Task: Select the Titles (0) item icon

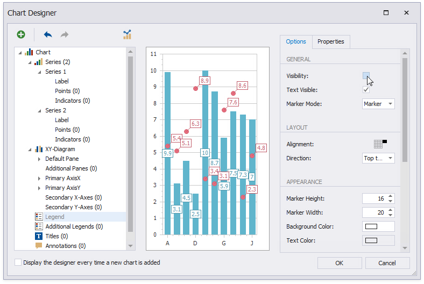Action: tap(39, 236)
